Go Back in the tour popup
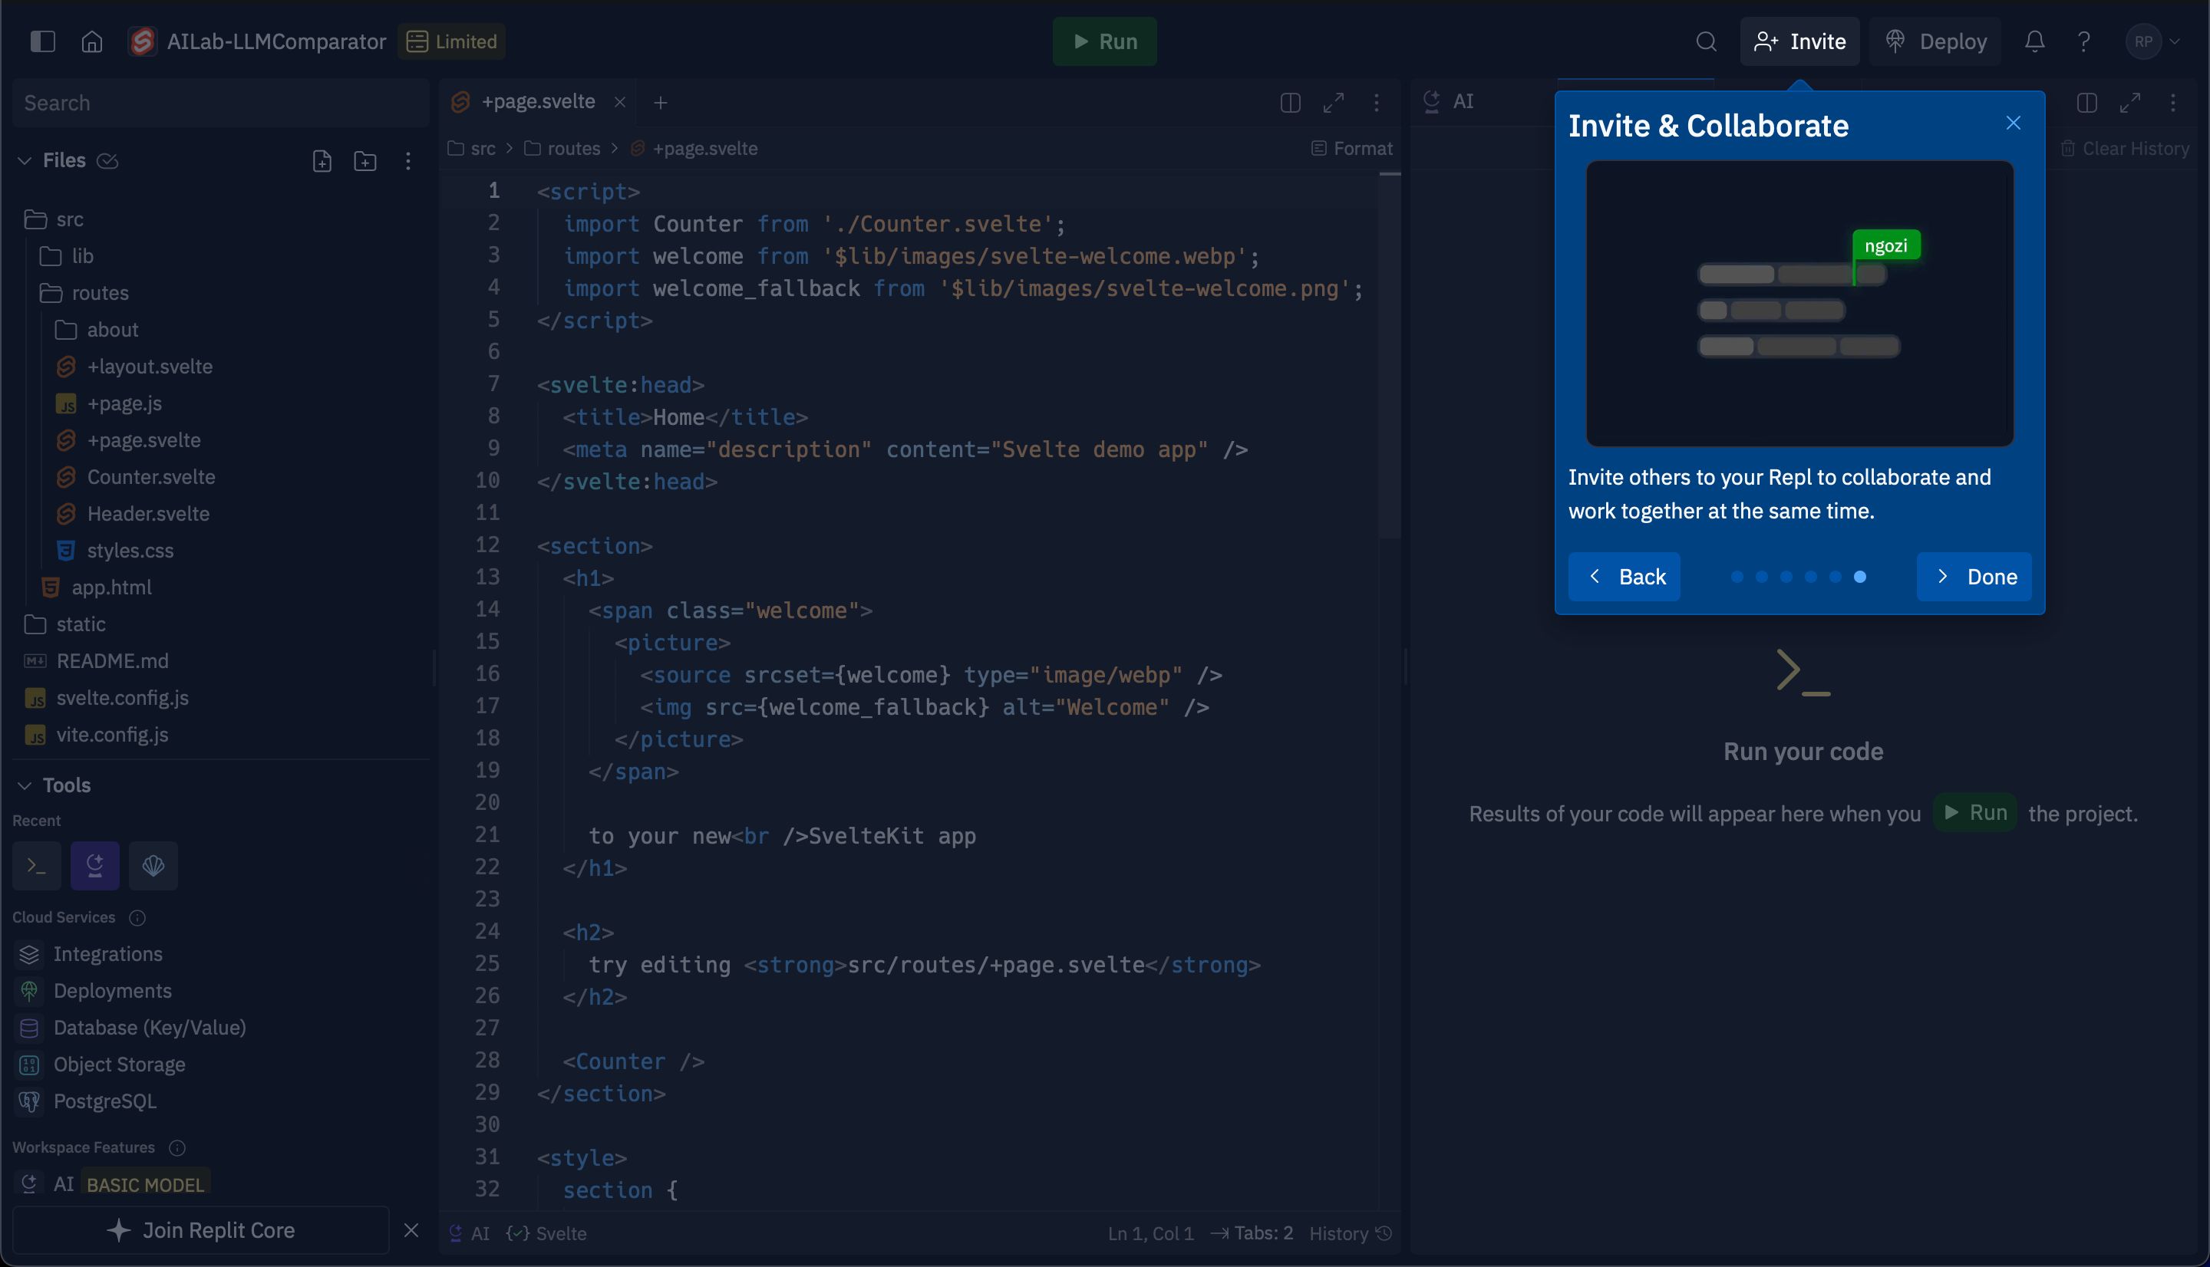This screenshot has width=2210, height=1267. click(1625, 576)
